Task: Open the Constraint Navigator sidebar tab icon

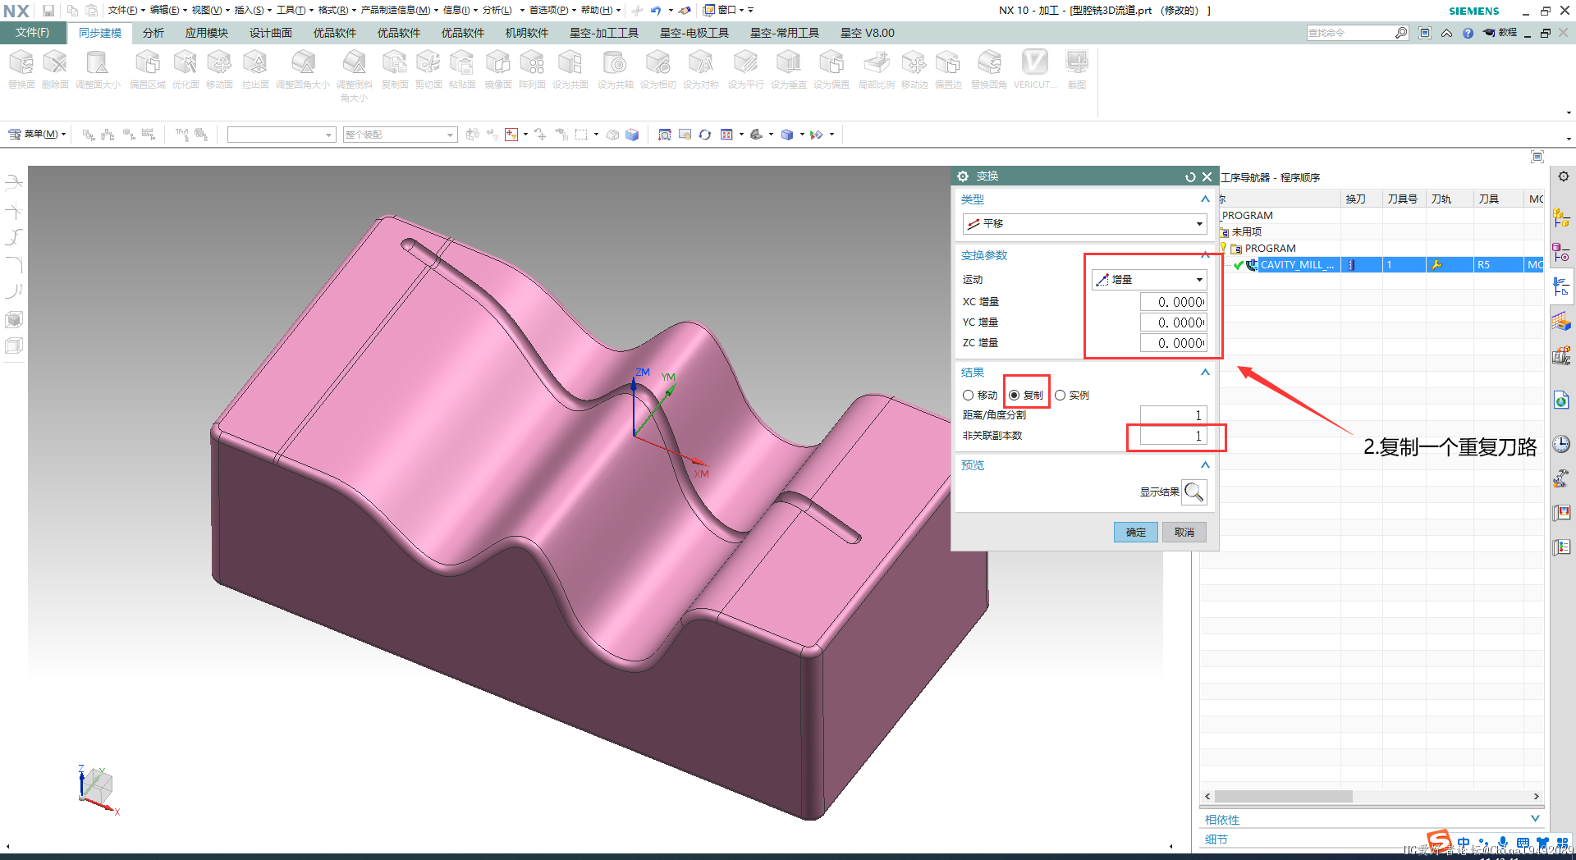Action: [1561, 252]
